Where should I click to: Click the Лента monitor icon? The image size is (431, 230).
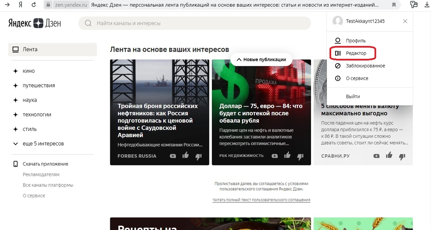[x=15, y=50]
